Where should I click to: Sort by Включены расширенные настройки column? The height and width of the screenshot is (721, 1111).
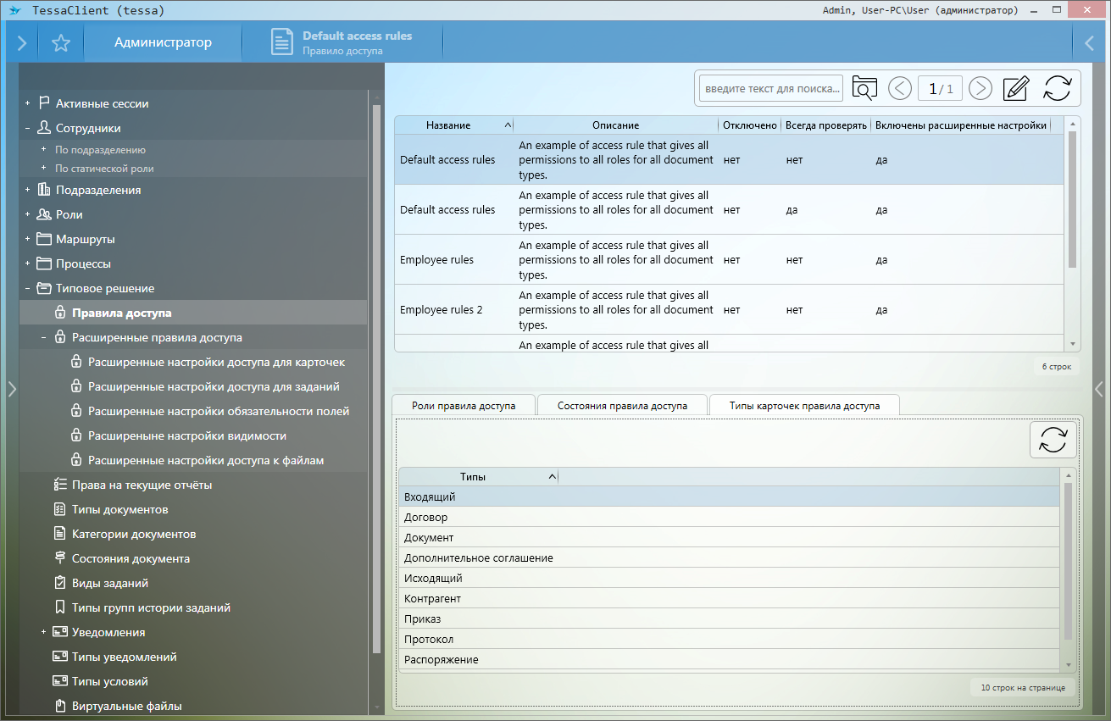click(x=961, y=125)
